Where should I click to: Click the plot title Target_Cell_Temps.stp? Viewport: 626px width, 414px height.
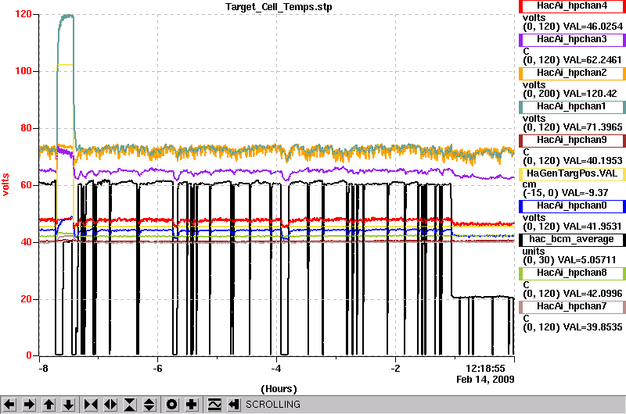coord(279,7)
